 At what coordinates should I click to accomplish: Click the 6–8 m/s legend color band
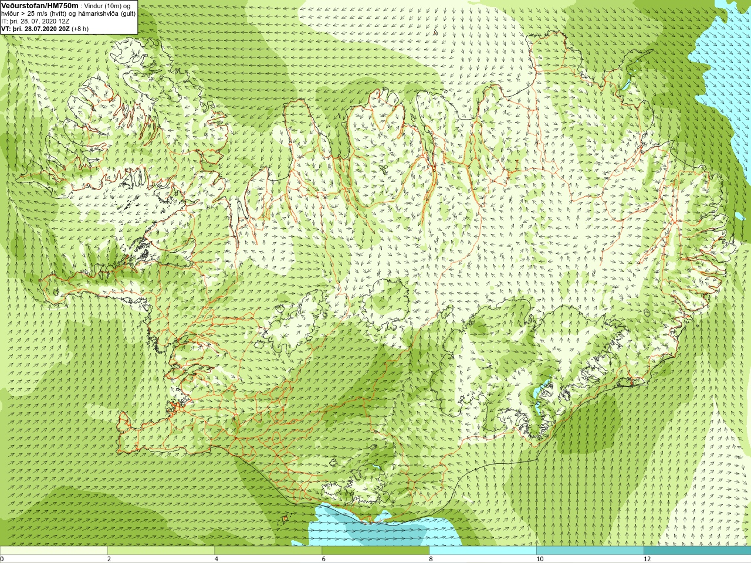(x=375, y=551)
